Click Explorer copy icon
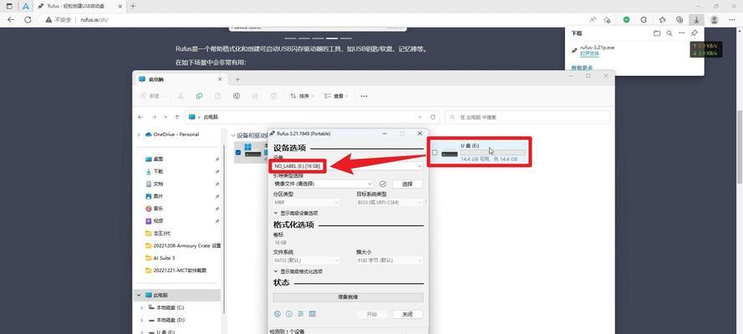 click(200, 96)
